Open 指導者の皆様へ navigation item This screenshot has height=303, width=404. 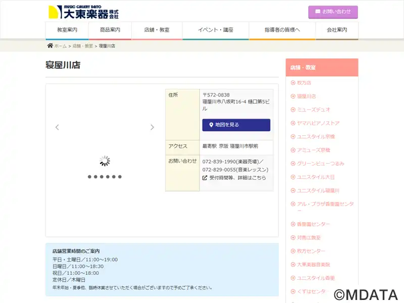(282, 30)
